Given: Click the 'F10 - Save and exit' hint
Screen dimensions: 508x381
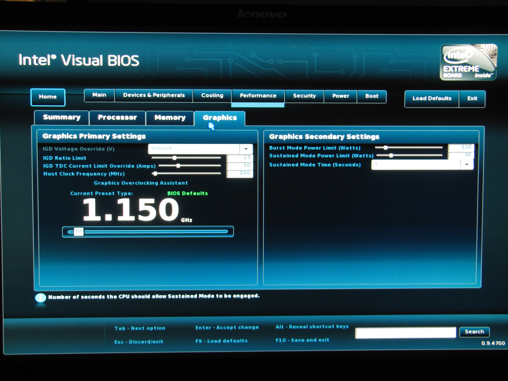Looking at the screenshot, I should 302,340.
